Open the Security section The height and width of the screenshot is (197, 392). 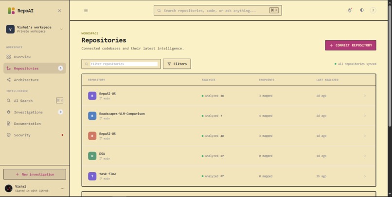35,135
